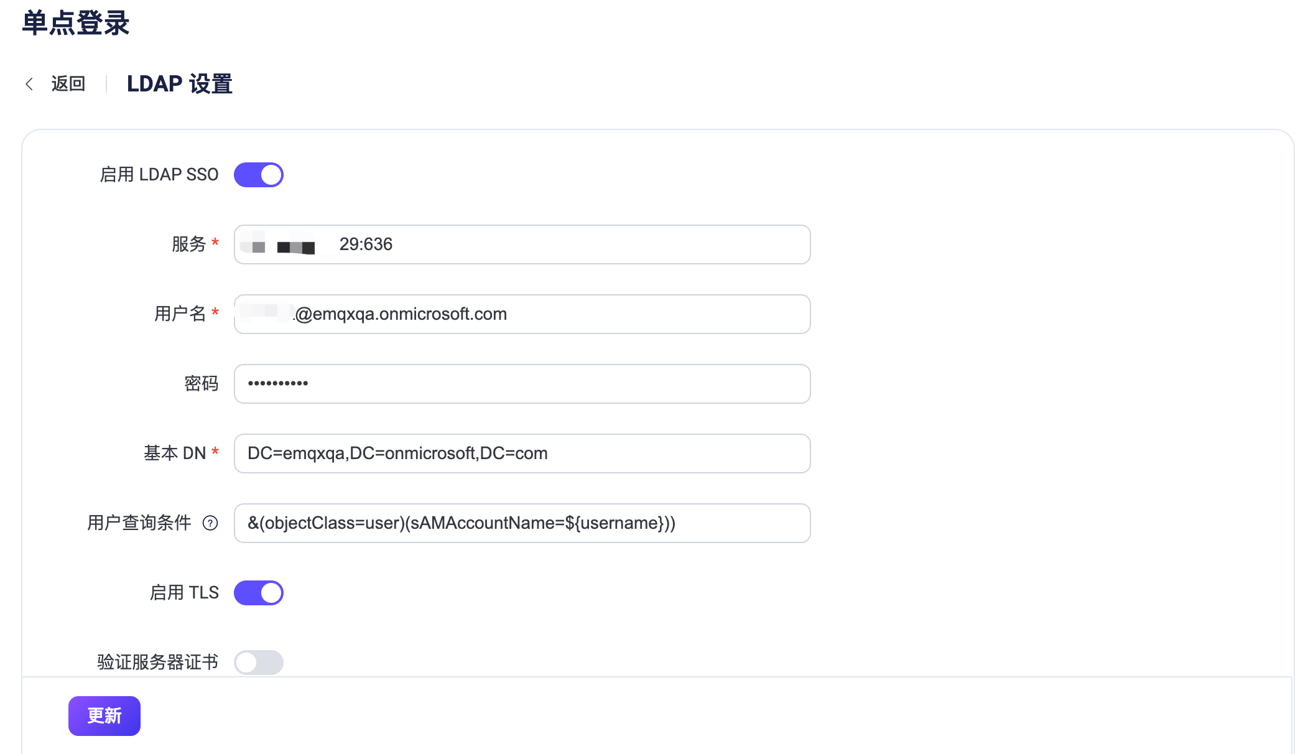This screenshot has width=1308, height=754.
Task: Click the @emqxqa.onmicrosoft.com username text
Action: (x=401, y=314)
